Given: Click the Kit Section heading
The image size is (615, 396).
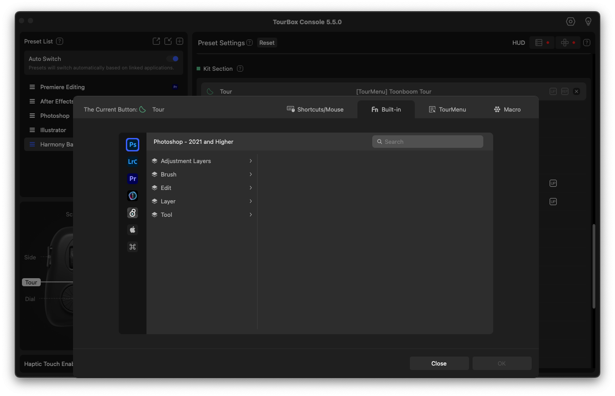Looking at the screenshot, I should point(218,69).
